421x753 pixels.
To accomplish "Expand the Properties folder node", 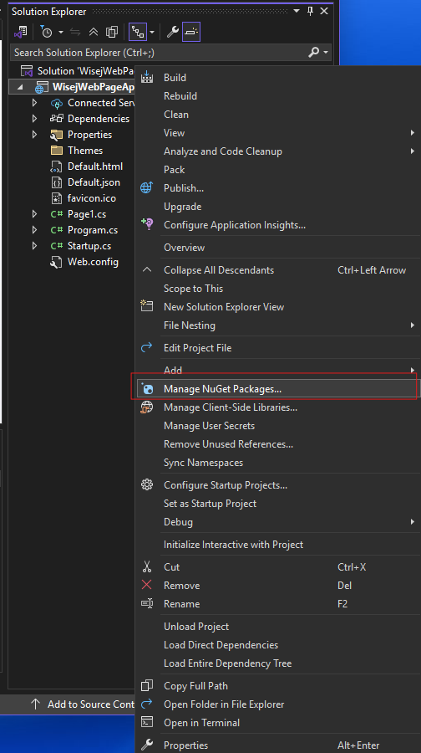I will tap(34, 135).
